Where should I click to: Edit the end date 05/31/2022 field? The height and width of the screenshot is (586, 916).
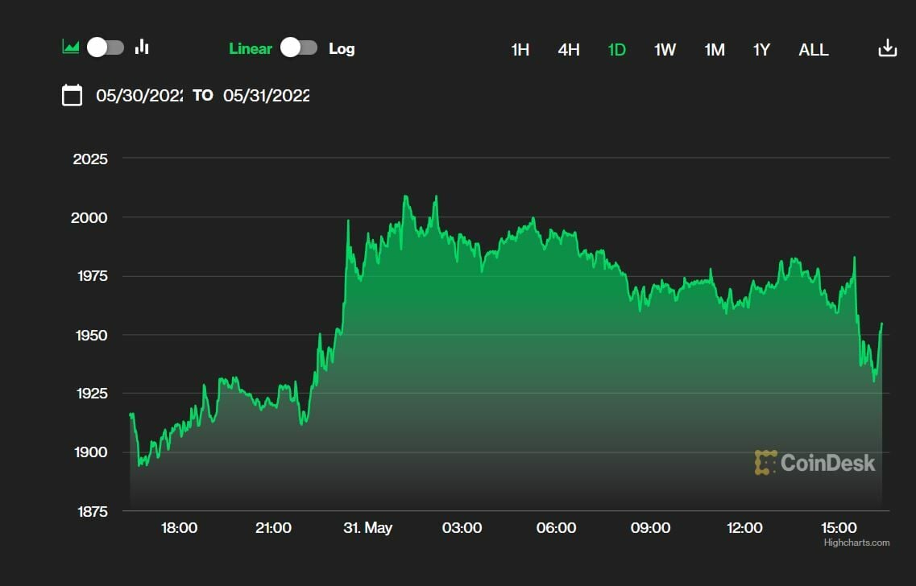point(267,95)
